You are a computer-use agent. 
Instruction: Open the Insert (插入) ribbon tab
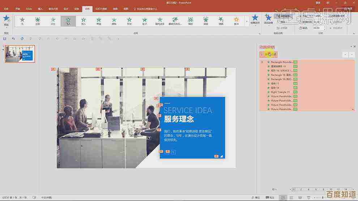pos(40,8)
